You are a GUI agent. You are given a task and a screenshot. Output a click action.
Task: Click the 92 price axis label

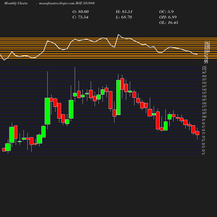click(x=204, y=123)
